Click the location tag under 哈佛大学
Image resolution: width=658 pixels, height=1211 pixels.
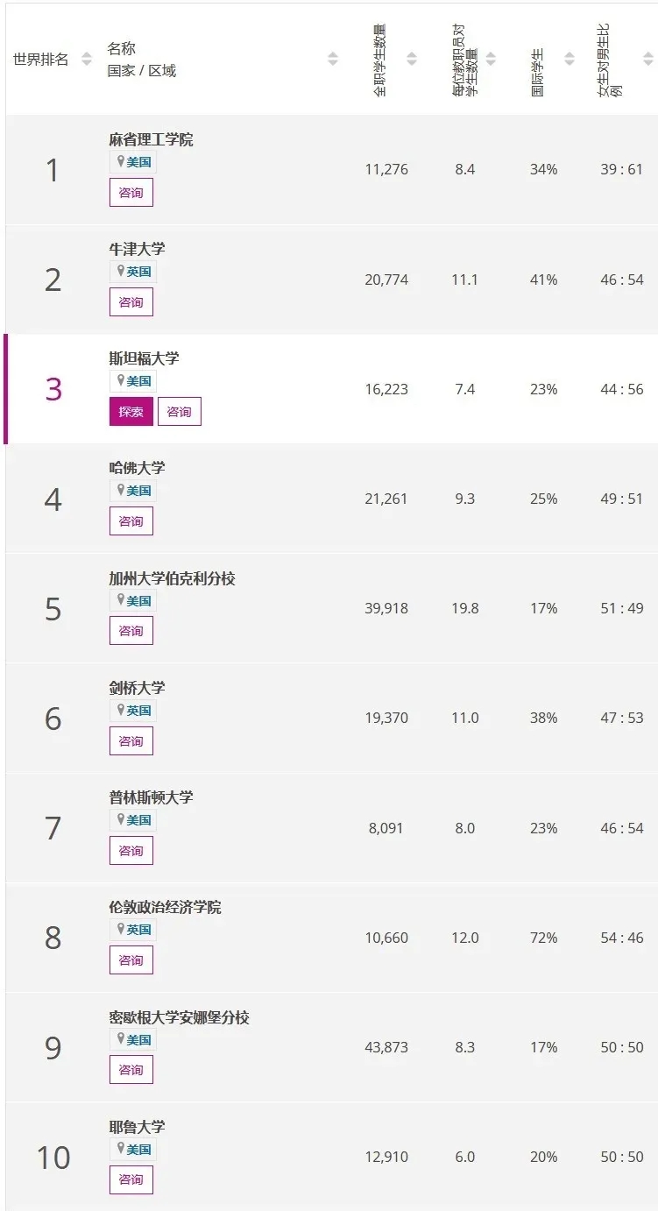point(133,491)
